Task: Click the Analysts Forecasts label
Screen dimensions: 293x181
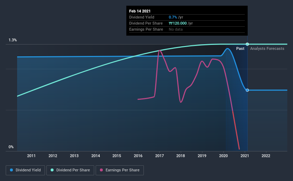Action: click(267, 48)
